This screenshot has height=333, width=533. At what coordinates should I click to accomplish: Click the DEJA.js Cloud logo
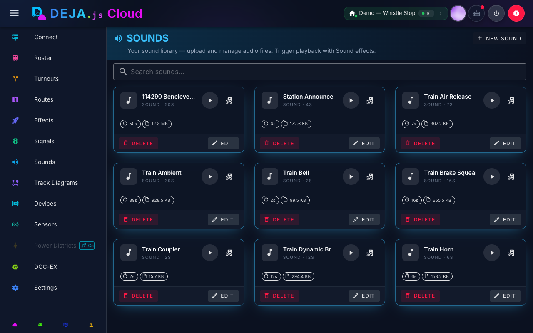(87, 13)
